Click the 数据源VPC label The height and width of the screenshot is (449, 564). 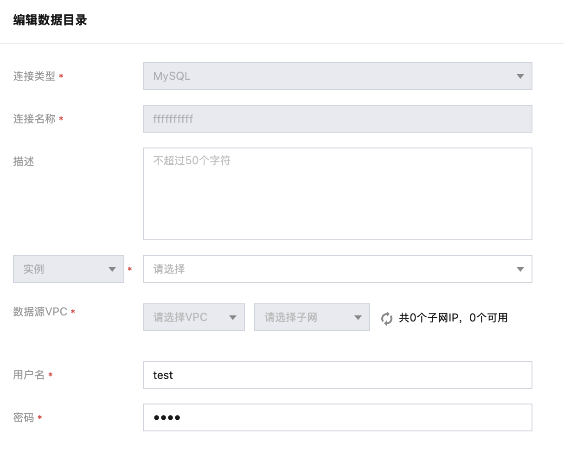[x=40, y=312]
